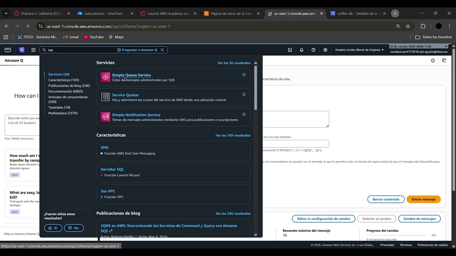
Task: Open the Servidor SQL feature result
Action: pyautogui.click(x=112, y=169)
